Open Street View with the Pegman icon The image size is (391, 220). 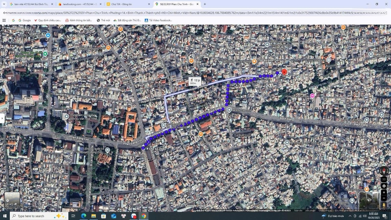(x=384, y=205)
